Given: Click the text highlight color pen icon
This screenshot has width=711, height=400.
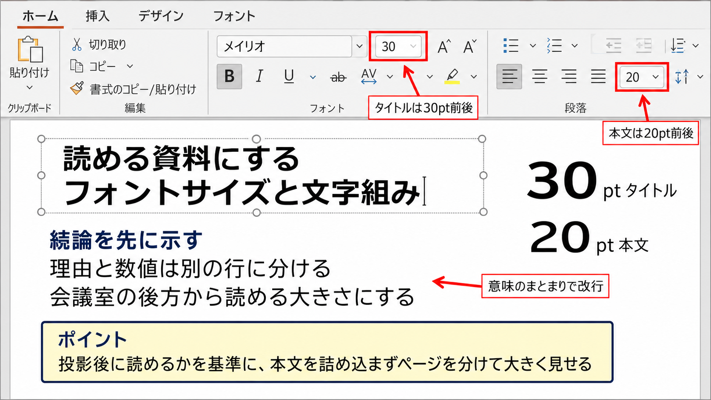Looking at the screenshot, I should point(452,77).
